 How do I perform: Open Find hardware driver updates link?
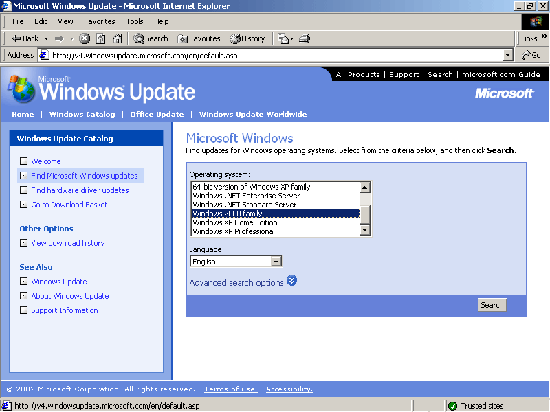coord(80,190)
